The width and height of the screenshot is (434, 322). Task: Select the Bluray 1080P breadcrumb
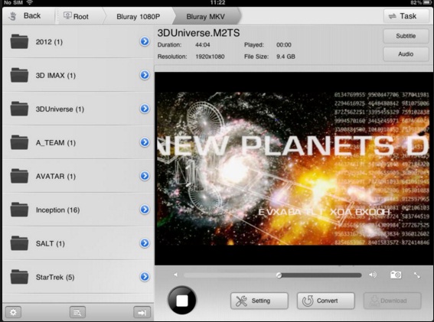point(138,17)
